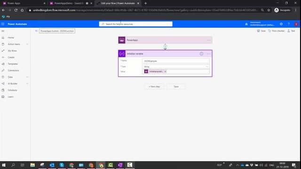The height and width of the screenshot is (169, 301).
Task: Click Save button below the flow
Action: 176,86
